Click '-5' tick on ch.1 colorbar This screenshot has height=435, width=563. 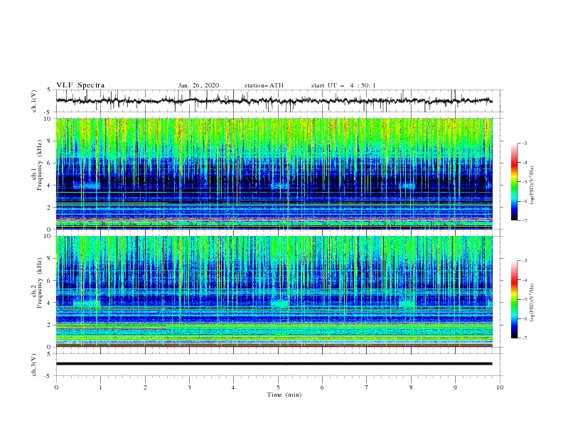[524, 182]
